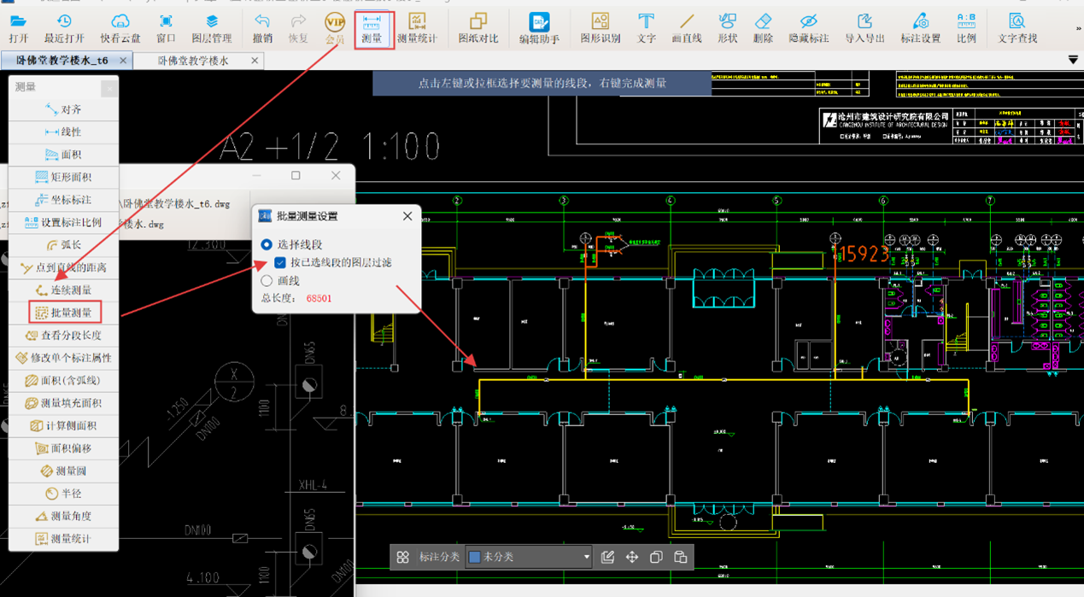Click 测量角度 in the measure panel
The width and height of the screenshot is (1084, 597).
click(x=64, y=516)
